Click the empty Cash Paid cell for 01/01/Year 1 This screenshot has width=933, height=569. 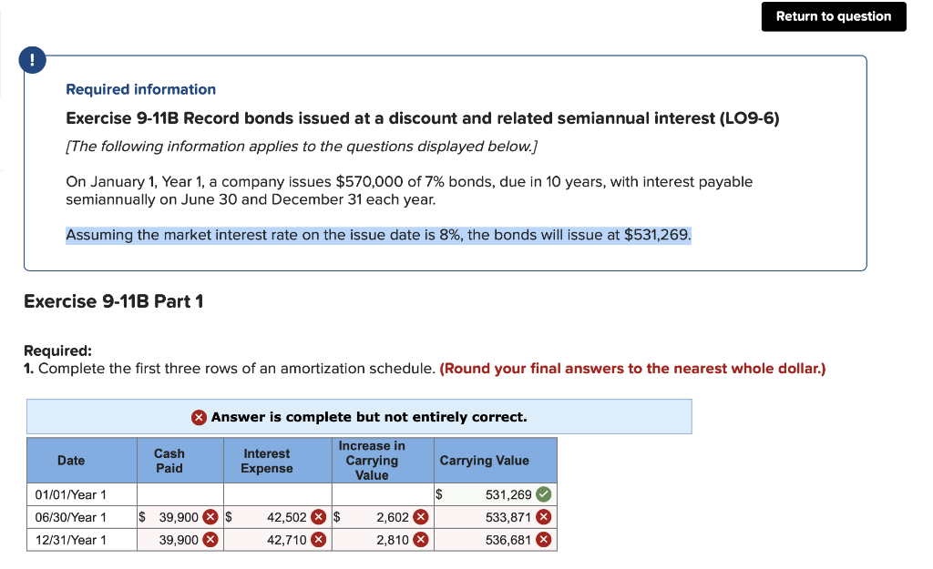179,494
